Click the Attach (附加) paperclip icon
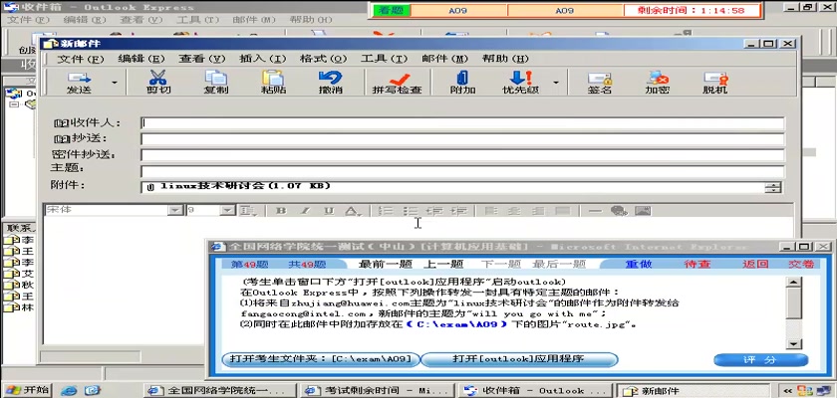 click(462, 83)
